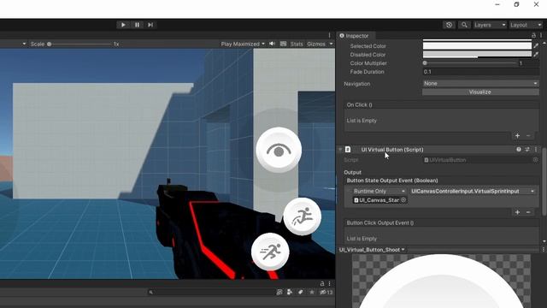This screenshot has width=547, height=308.
Task: Open the object picker for Script field
Action: tap(536, 160)
